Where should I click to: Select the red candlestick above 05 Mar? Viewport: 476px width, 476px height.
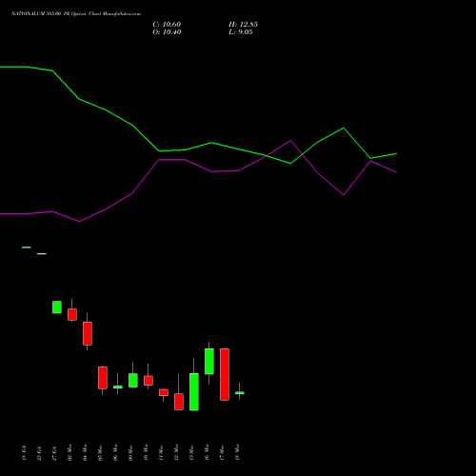coord(103,378)
